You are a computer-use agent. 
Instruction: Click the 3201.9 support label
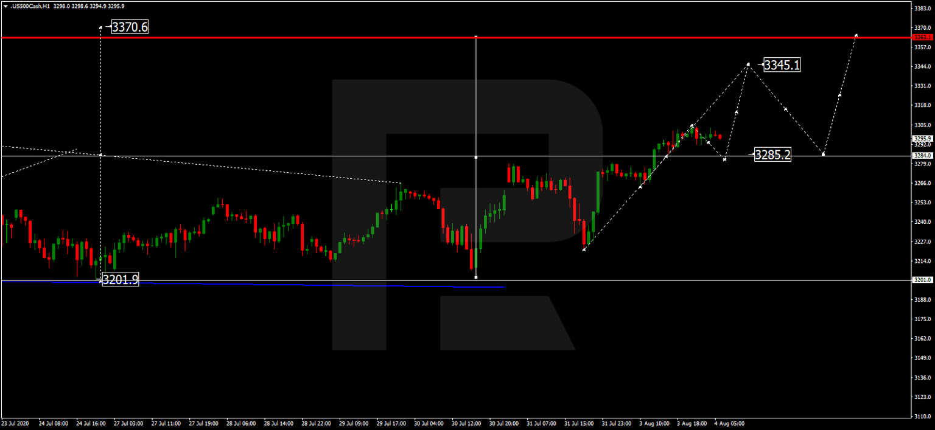(121, 280)
